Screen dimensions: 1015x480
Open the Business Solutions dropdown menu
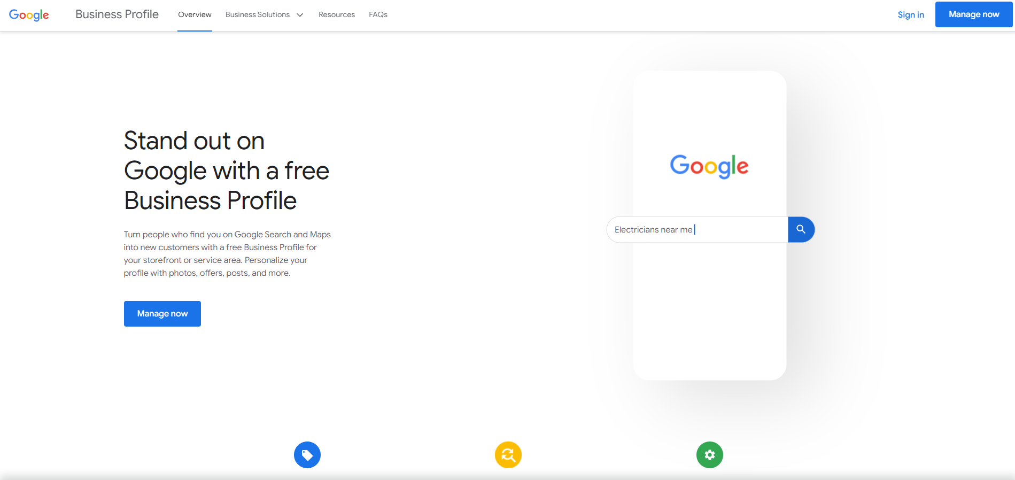pos(264,15)
